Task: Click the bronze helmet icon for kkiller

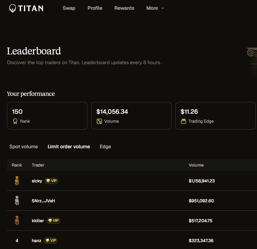Action: pos(17,221)
